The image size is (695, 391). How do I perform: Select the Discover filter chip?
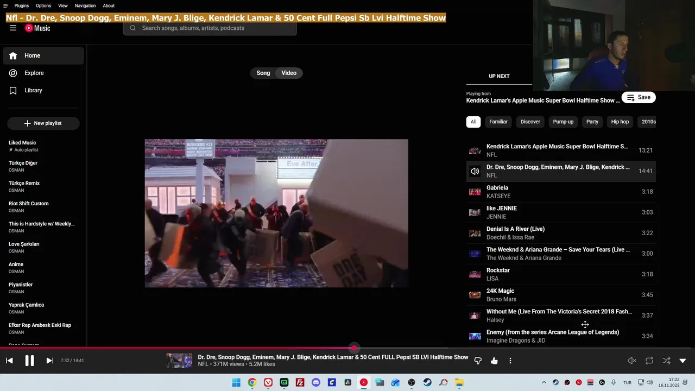click(530, 122)
